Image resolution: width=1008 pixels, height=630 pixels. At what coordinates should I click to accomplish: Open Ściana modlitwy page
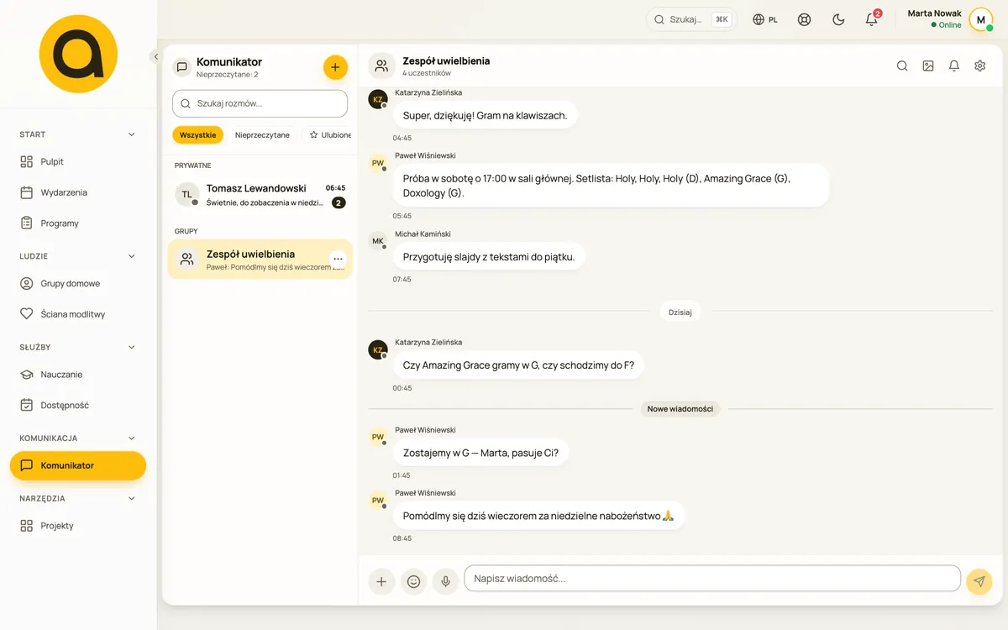click(78, 313)
